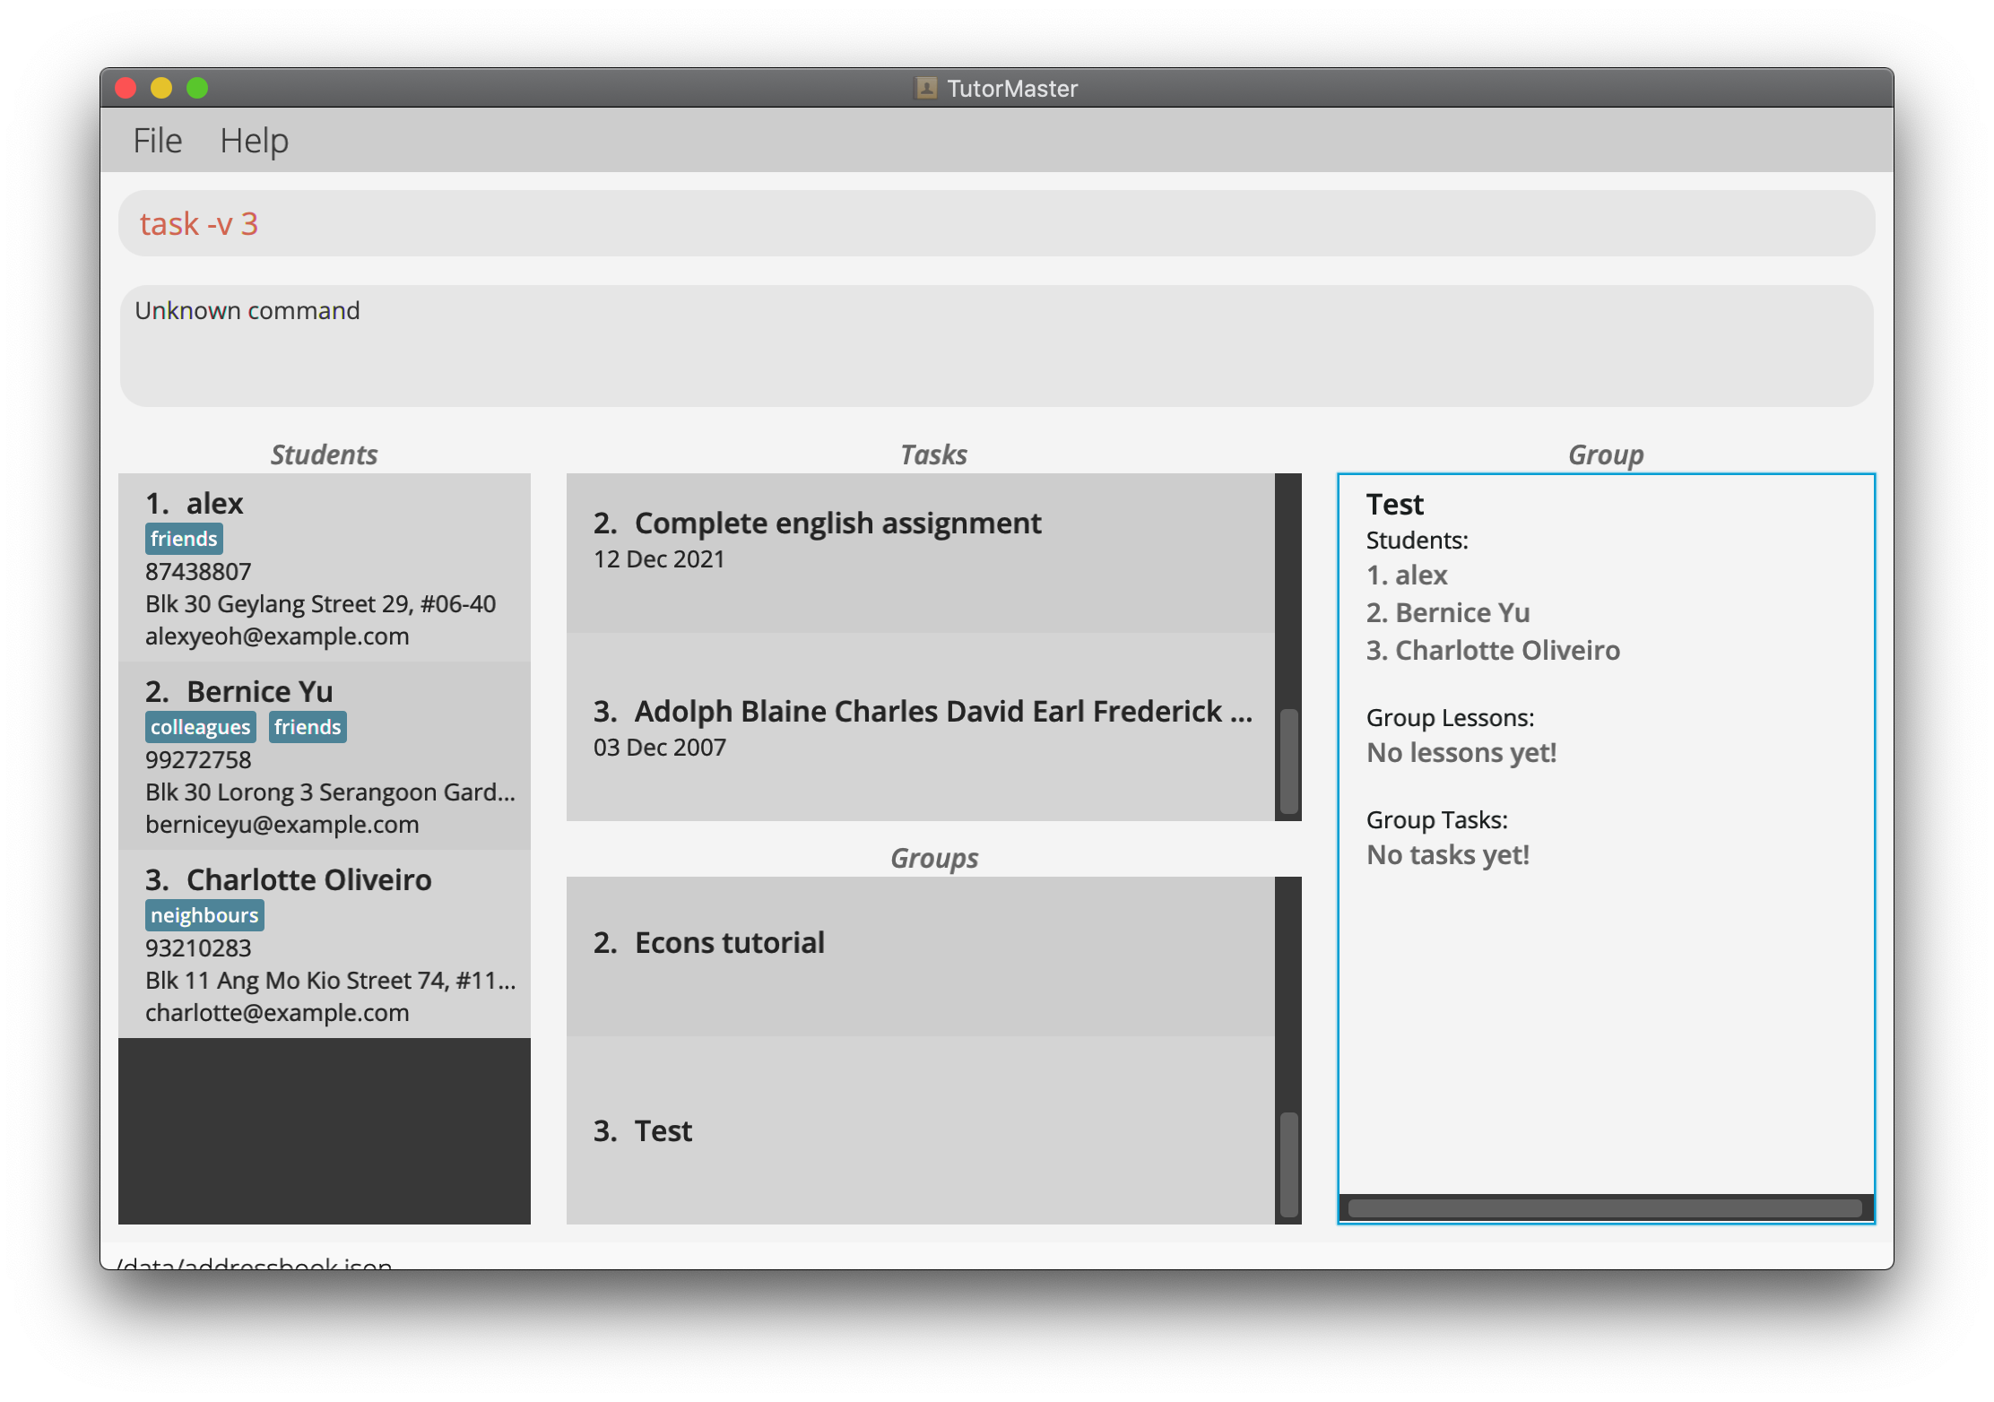Click the green maximize window button
The image size is (1994, 1402).
pyautogui.click(x=197, y=88)
